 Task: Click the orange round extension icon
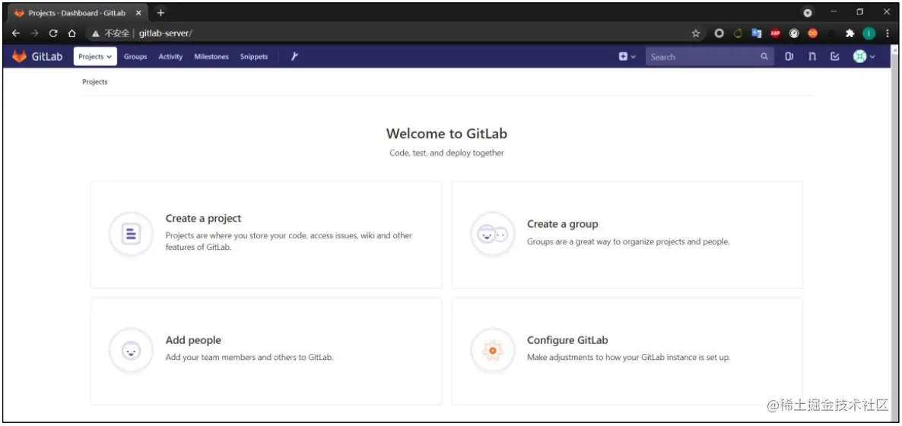(812, 33)
